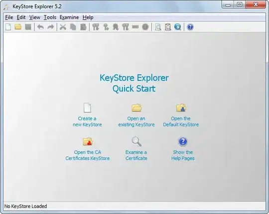269x214 pixels.
Task: Click the Copy toolbar icon
Action: tap(73, 27)
